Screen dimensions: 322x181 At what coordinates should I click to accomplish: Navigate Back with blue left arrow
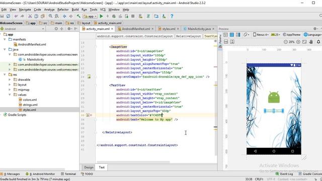coord(64,16)
